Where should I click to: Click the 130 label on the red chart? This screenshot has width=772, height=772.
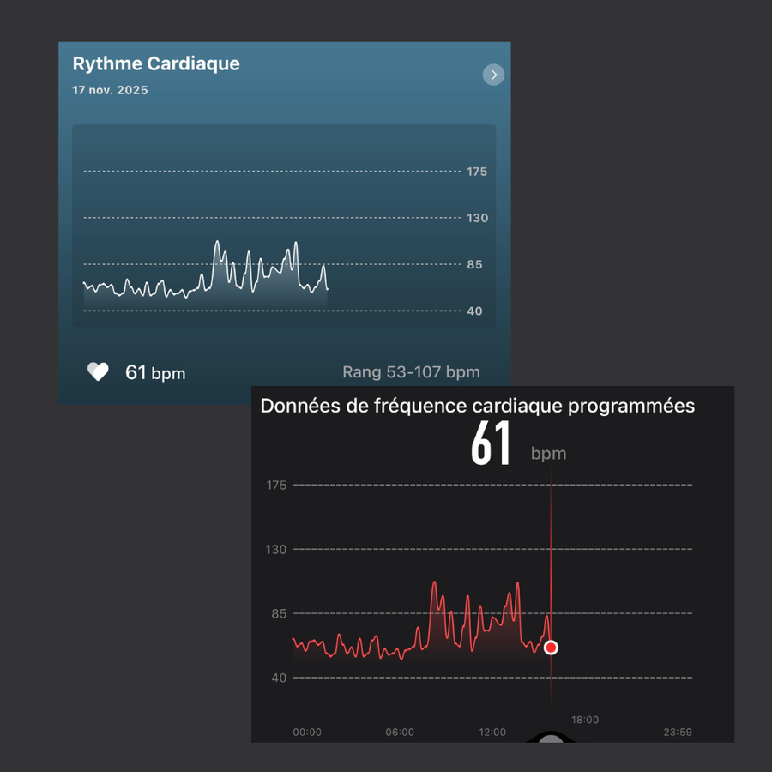pyautogui.click(x=276, y=549)
